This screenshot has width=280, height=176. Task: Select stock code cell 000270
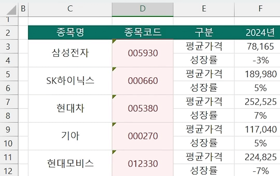143,136
